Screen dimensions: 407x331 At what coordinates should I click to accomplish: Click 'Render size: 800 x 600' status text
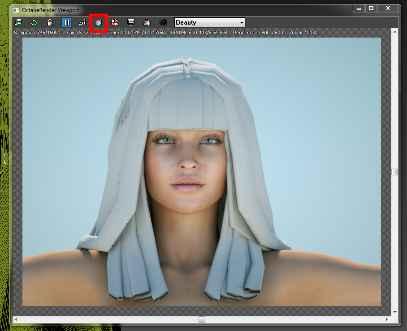(259, 33)
